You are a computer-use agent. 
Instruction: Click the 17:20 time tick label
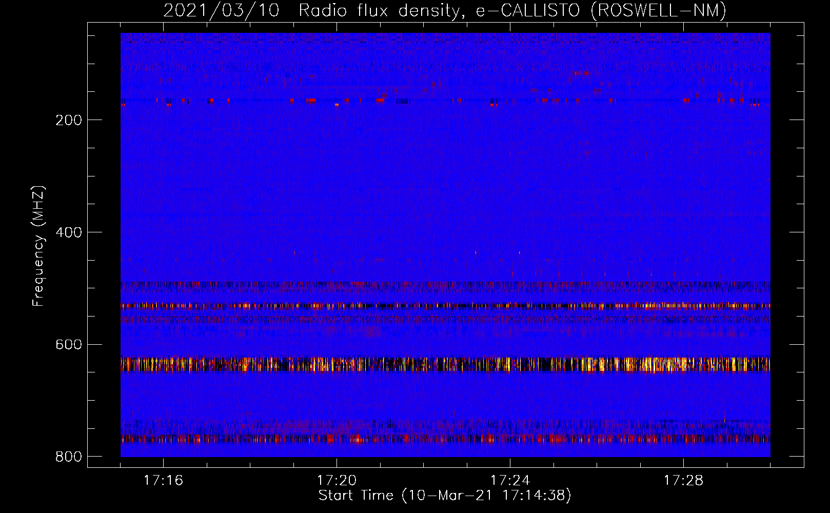pyautogui.click(x=337, y=480)
